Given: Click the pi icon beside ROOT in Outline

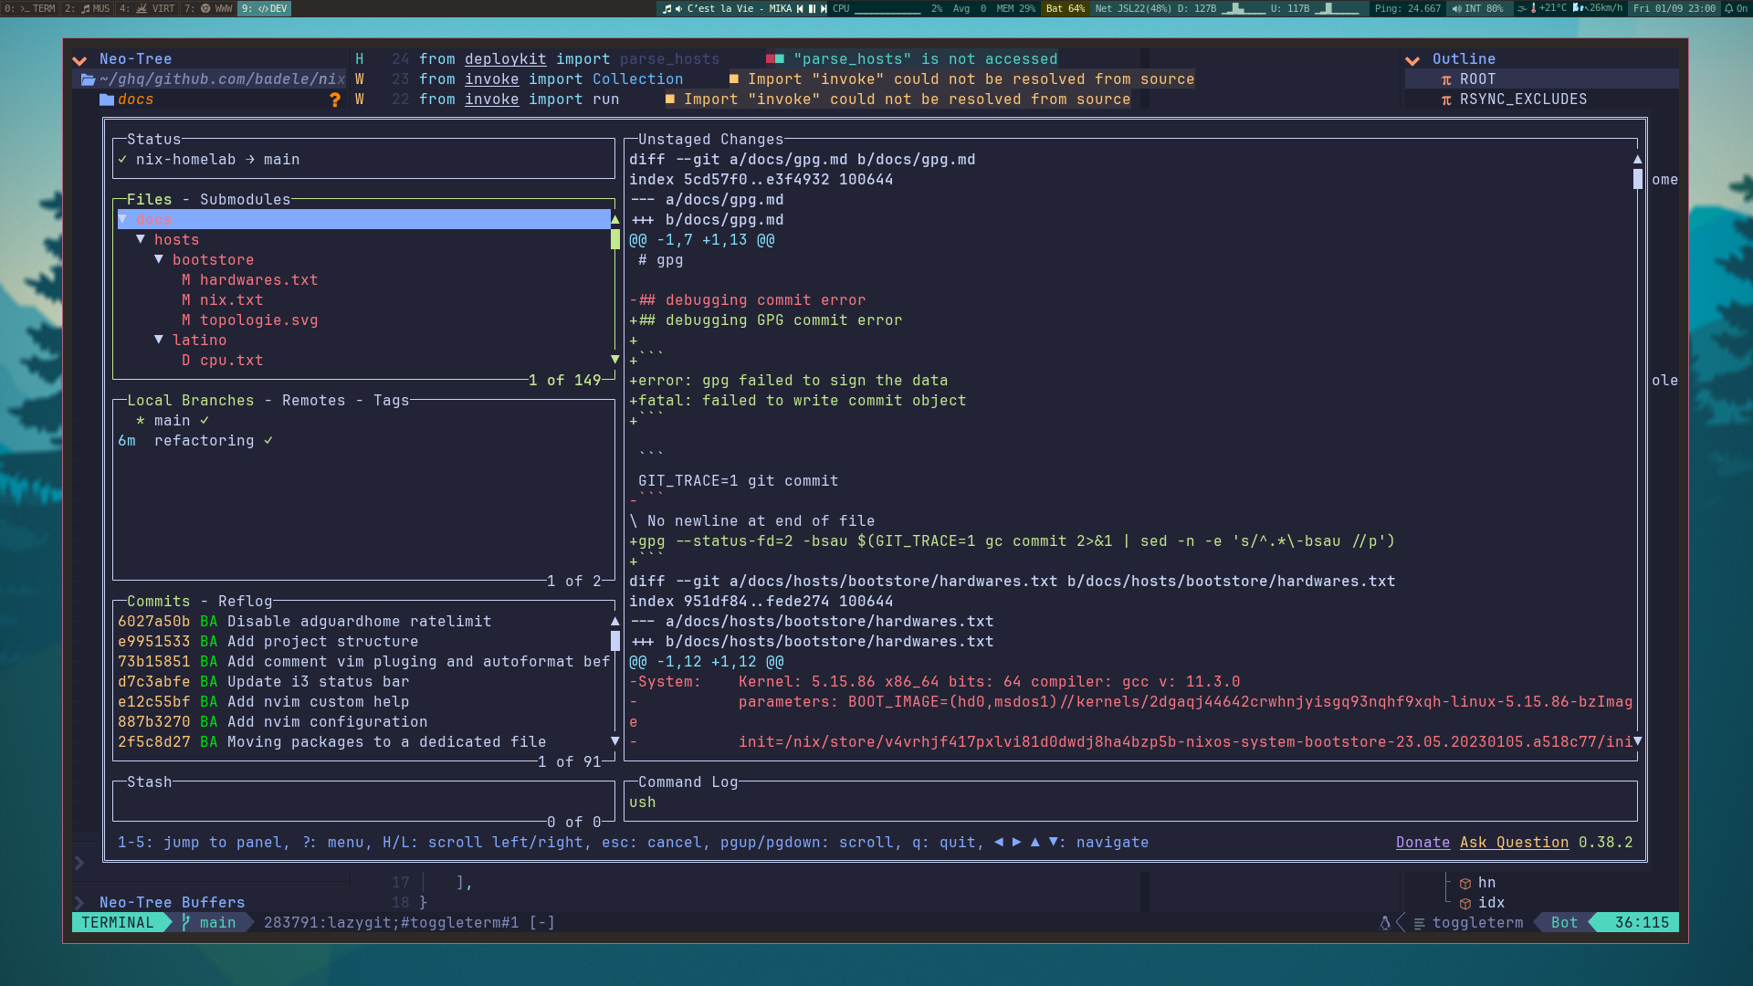Looking at the screenshot, I should click(x=1446, y=80).
